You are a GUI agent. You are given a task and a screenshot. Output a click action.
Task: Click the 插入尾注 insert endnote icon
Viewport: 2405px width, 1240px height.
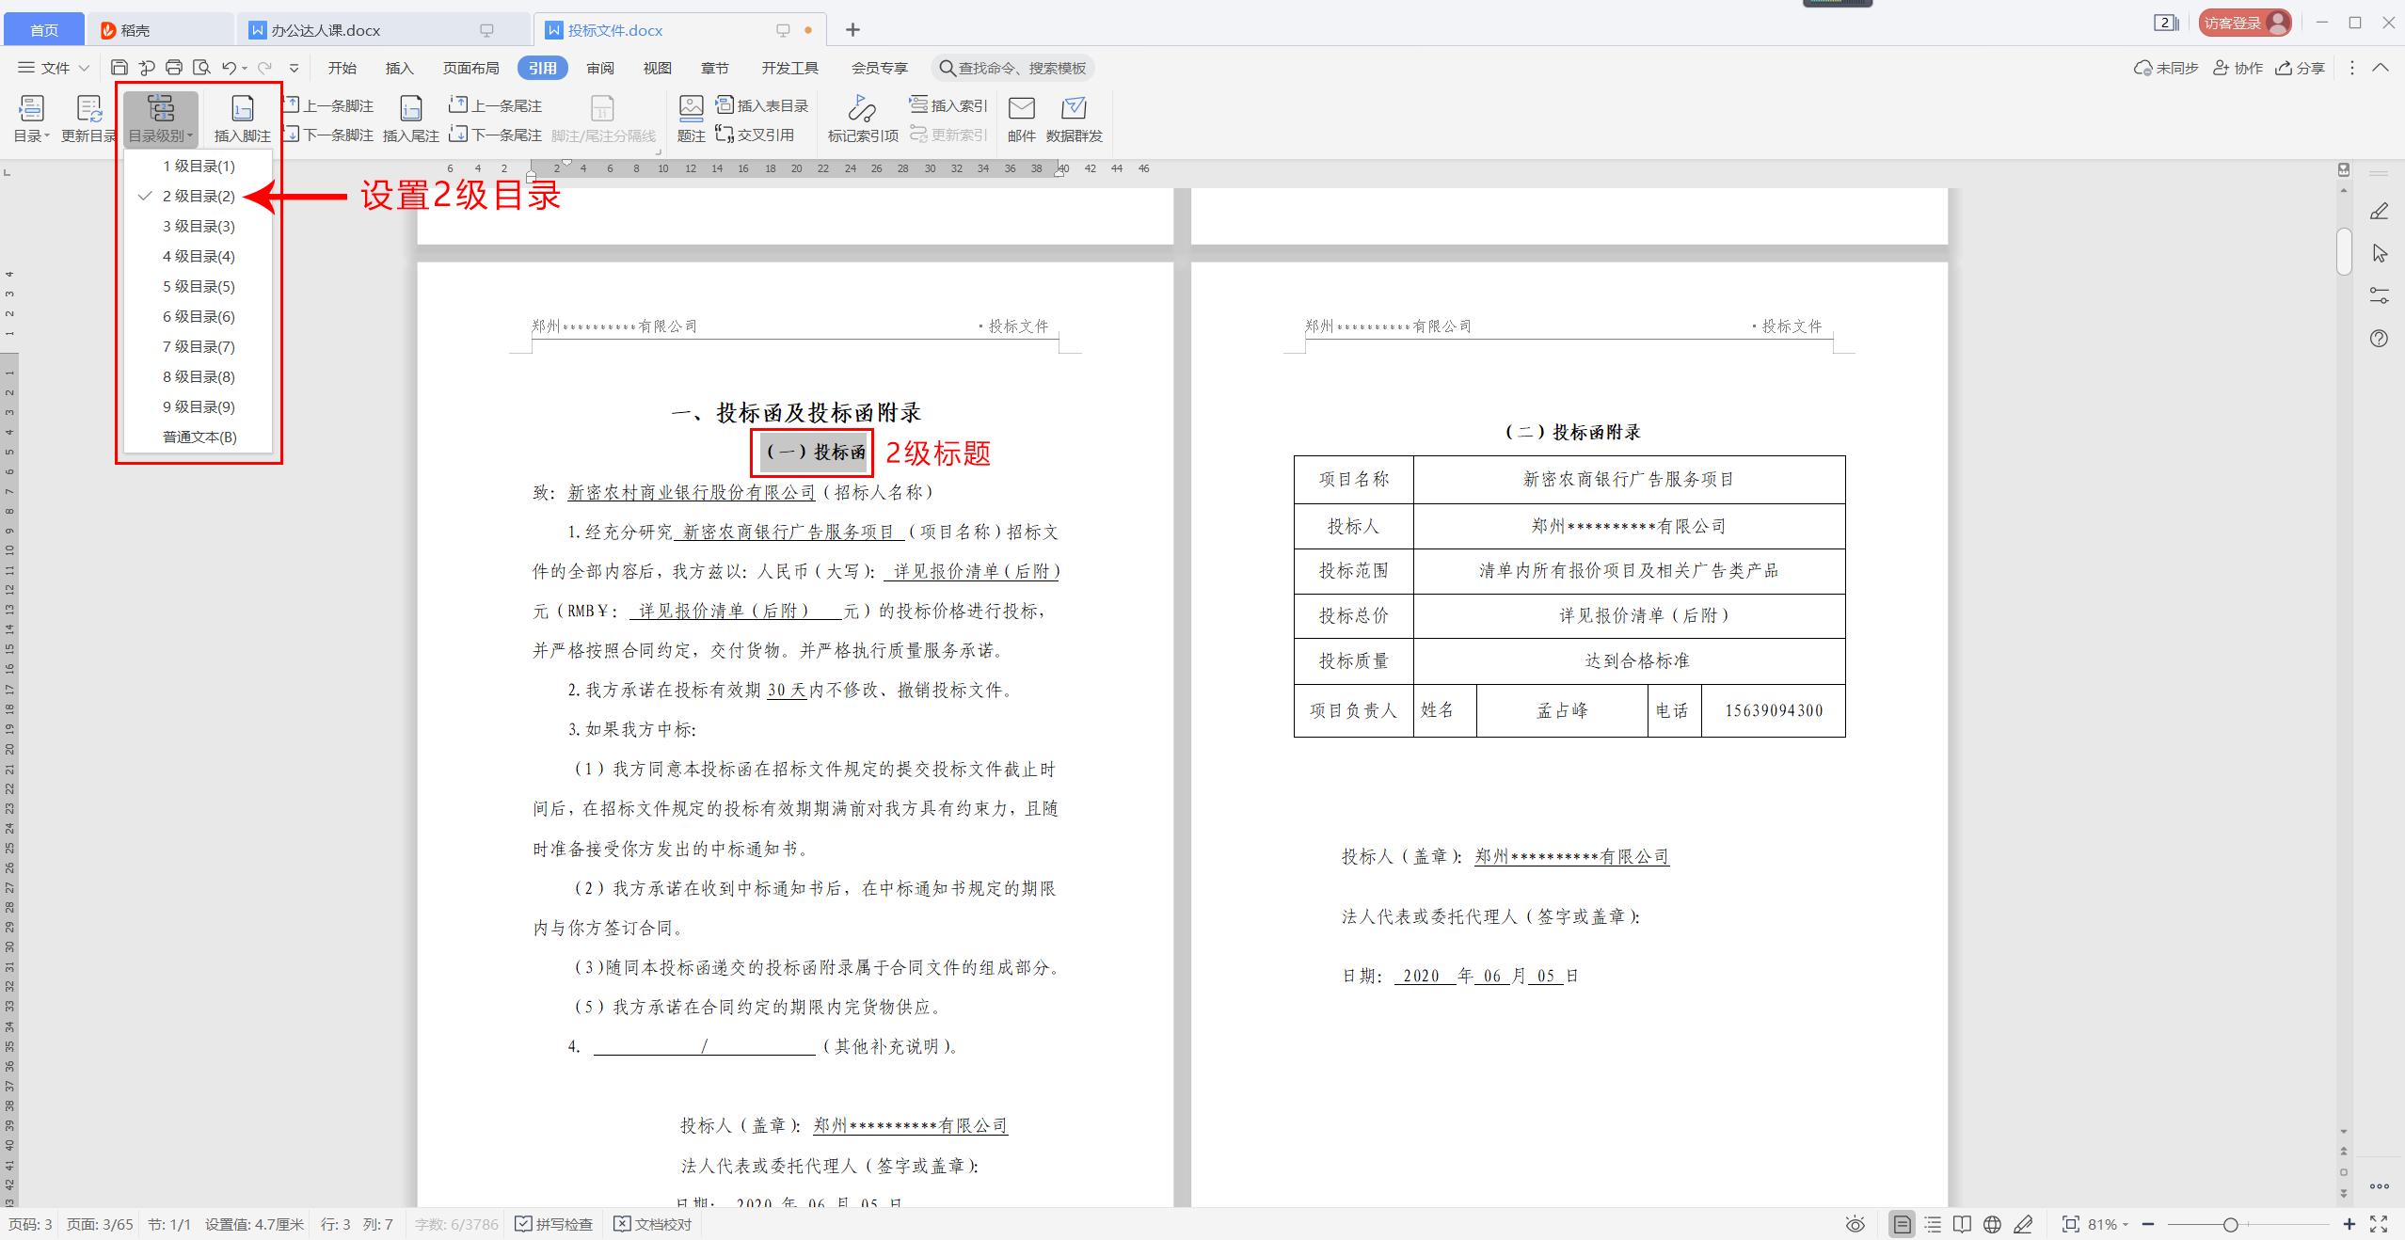(x=411, y=119)
